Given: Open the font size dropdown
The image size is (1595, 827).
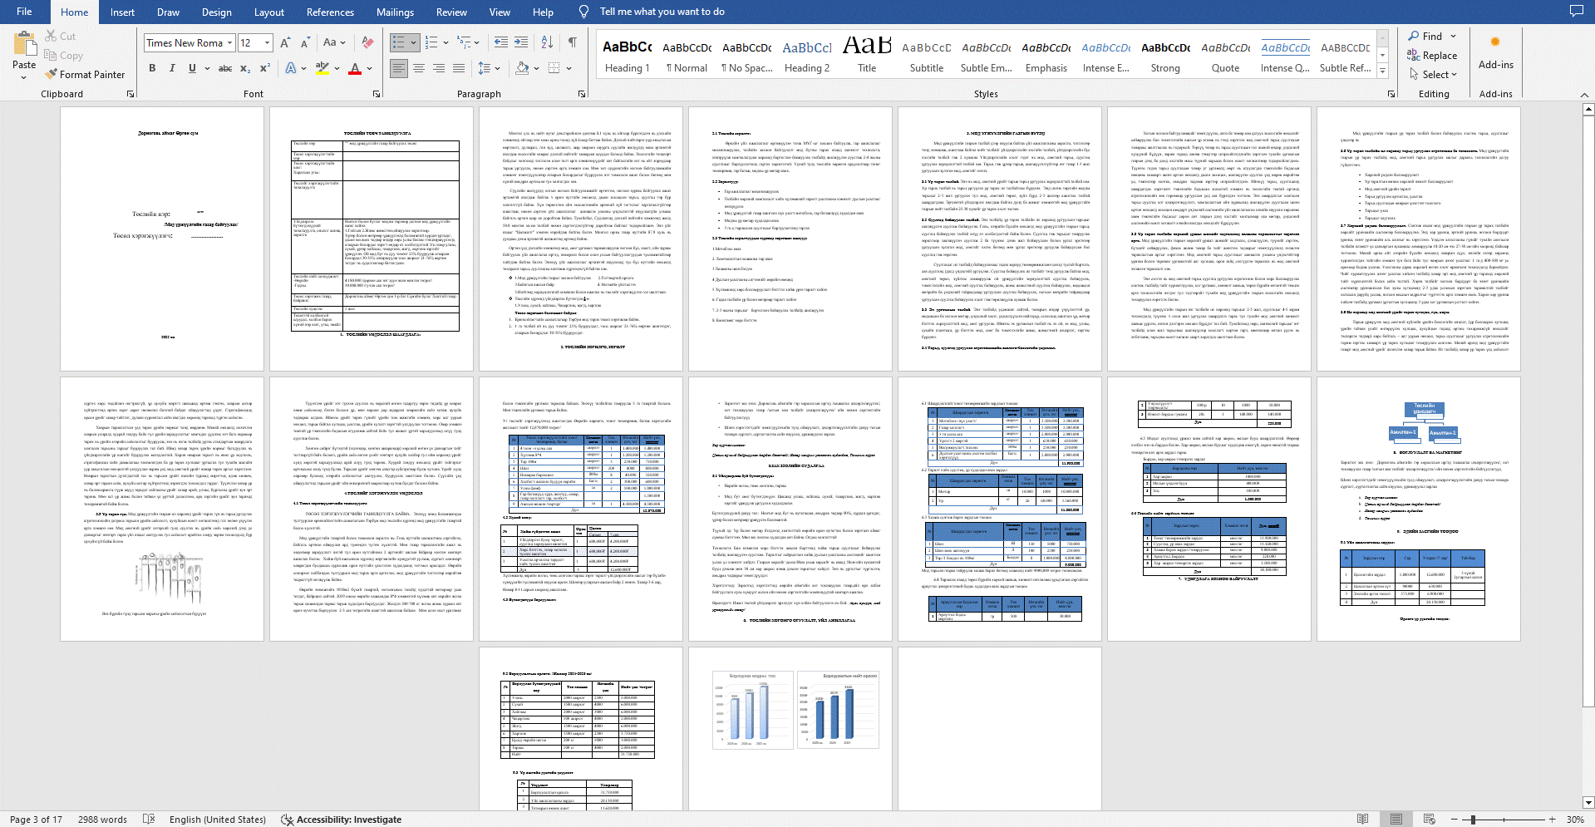Looking at the screenshot, I should coord(267,42).
